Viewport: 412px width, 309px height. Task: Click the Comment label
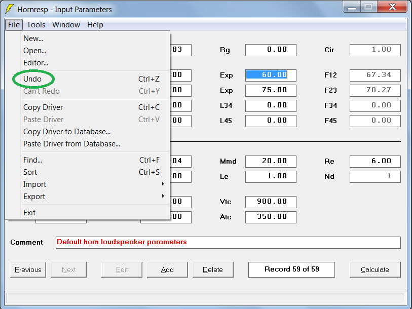(x=26, y=242)
